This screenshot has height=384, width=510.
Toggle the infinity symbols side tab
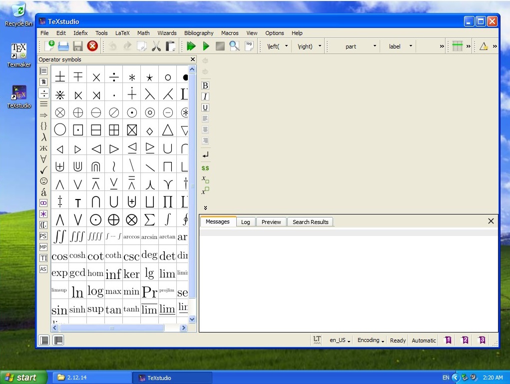(x=43, y=203)
